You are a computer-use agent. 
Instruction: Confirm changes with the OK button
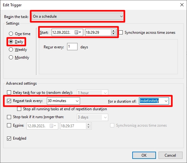(144, 155)
